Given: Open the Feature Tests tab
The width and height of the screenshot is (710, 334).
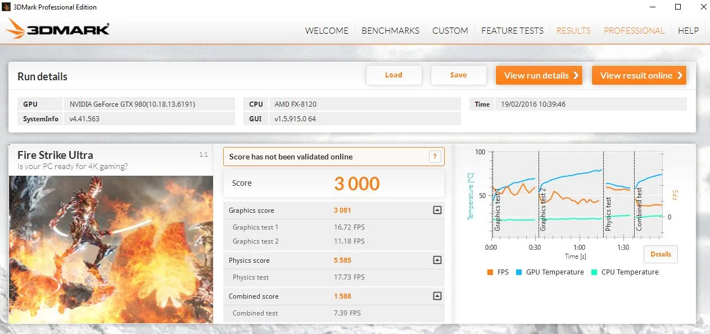Looking at the screenshot, I should pyautogui.click(x=512, y=31).
